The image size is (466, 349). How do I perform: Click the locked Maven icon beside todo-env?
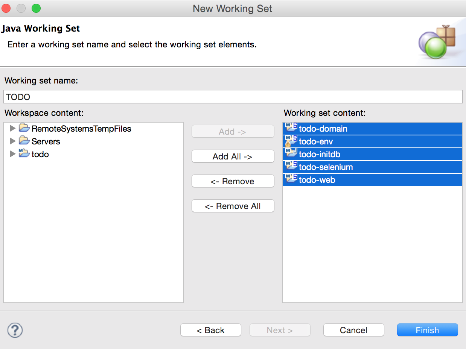click(x=291, y=141)
